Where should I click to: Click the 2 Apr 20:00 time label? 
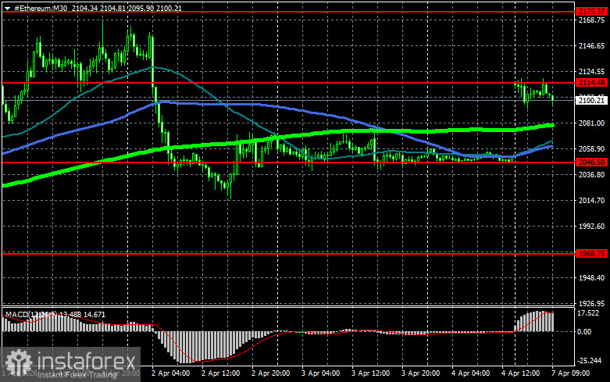pos(271,373)
